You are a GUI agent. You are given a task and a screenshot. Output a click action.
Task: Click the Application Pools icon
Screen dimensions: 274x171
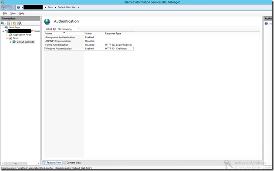tap(10, 34)
